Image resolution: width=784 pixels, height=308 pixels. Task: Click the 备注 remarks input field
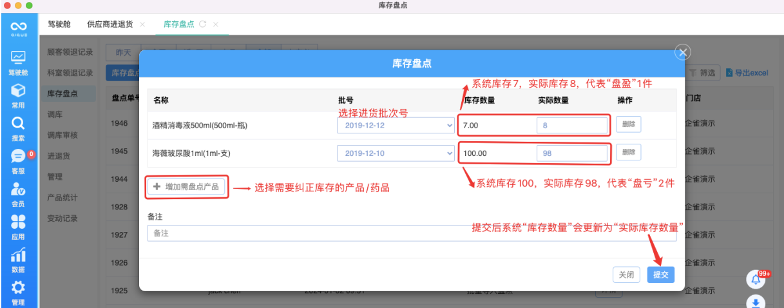[x=412, y=233]
